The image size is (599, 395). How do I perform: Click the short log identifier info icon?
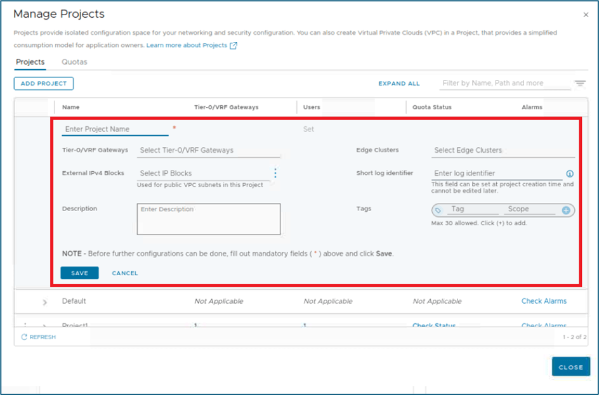click(569, 174)
